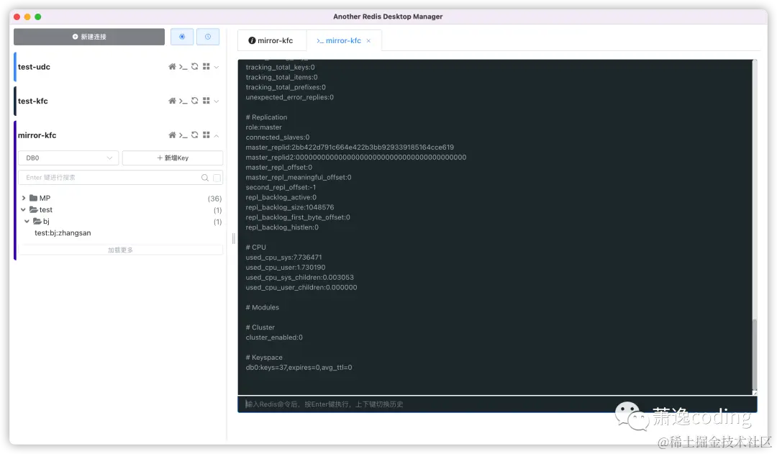Select the test-udc connection name
The height and width of the screenshot is (454, 777).
pyautogui.click(x=34, y=67)
